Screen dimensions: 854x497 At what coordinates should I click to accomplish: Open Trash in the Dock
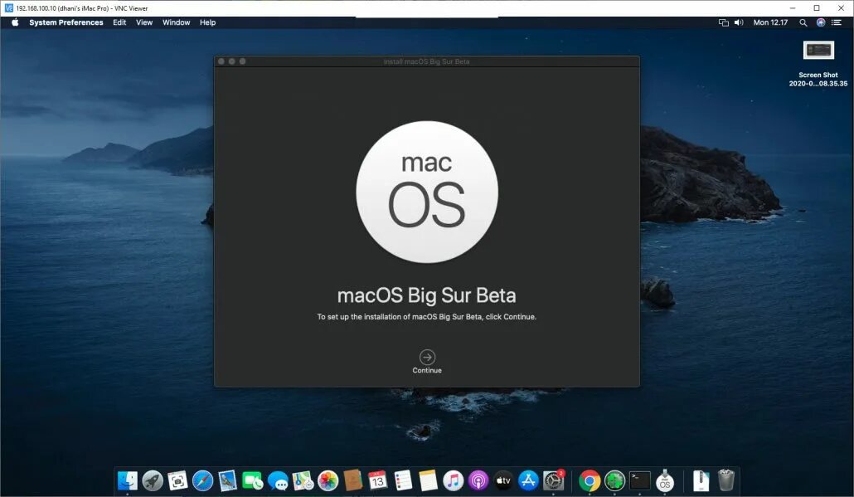(726, 480)
